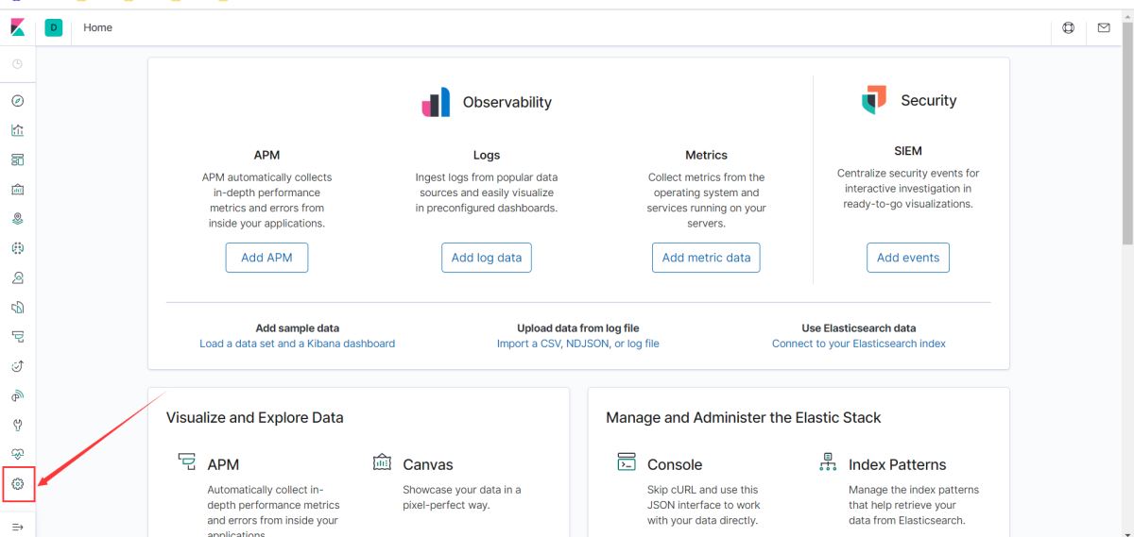Viewport: 1134px width, 537px height.
Task: Show recently viewed items
Action: coord(17,64)
